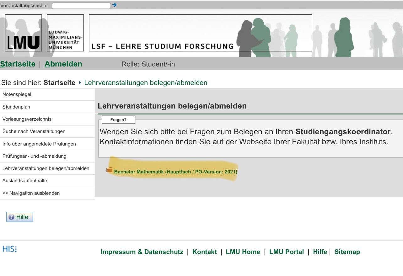Open the Hilfe button with question mark
The height and width of the screenshot is (276, 403).
click(x=19, y=217)
